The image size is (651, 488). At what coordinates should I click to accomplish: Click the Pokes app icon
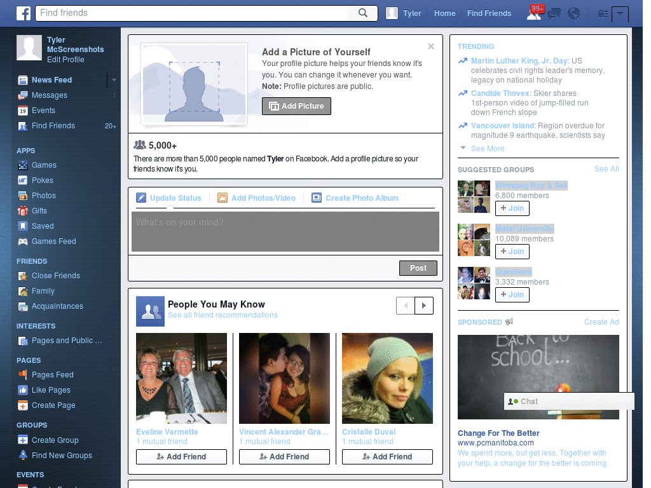pos(23,180)
